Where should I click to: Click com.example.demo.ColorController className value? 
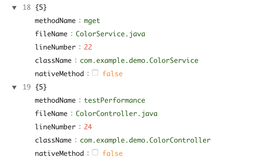tap(145, 140)
